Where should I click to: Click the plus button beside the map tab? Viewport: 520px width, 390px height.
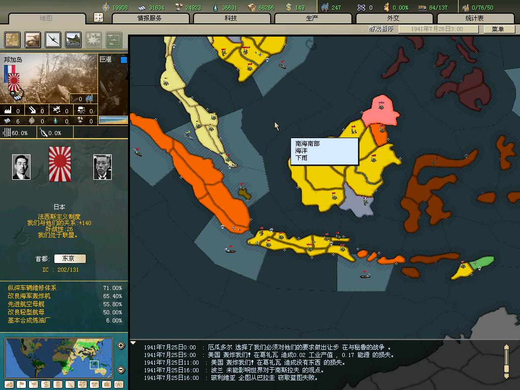[99, 17]
